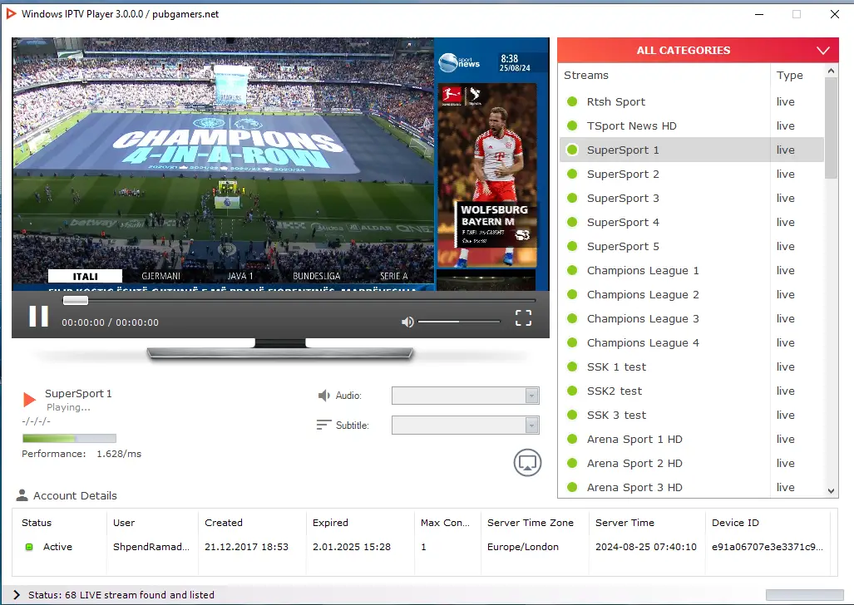Open the ALL CATEGORIES dropdown
The height and width of the screenshot is (605, 854).
click(698, 50)
